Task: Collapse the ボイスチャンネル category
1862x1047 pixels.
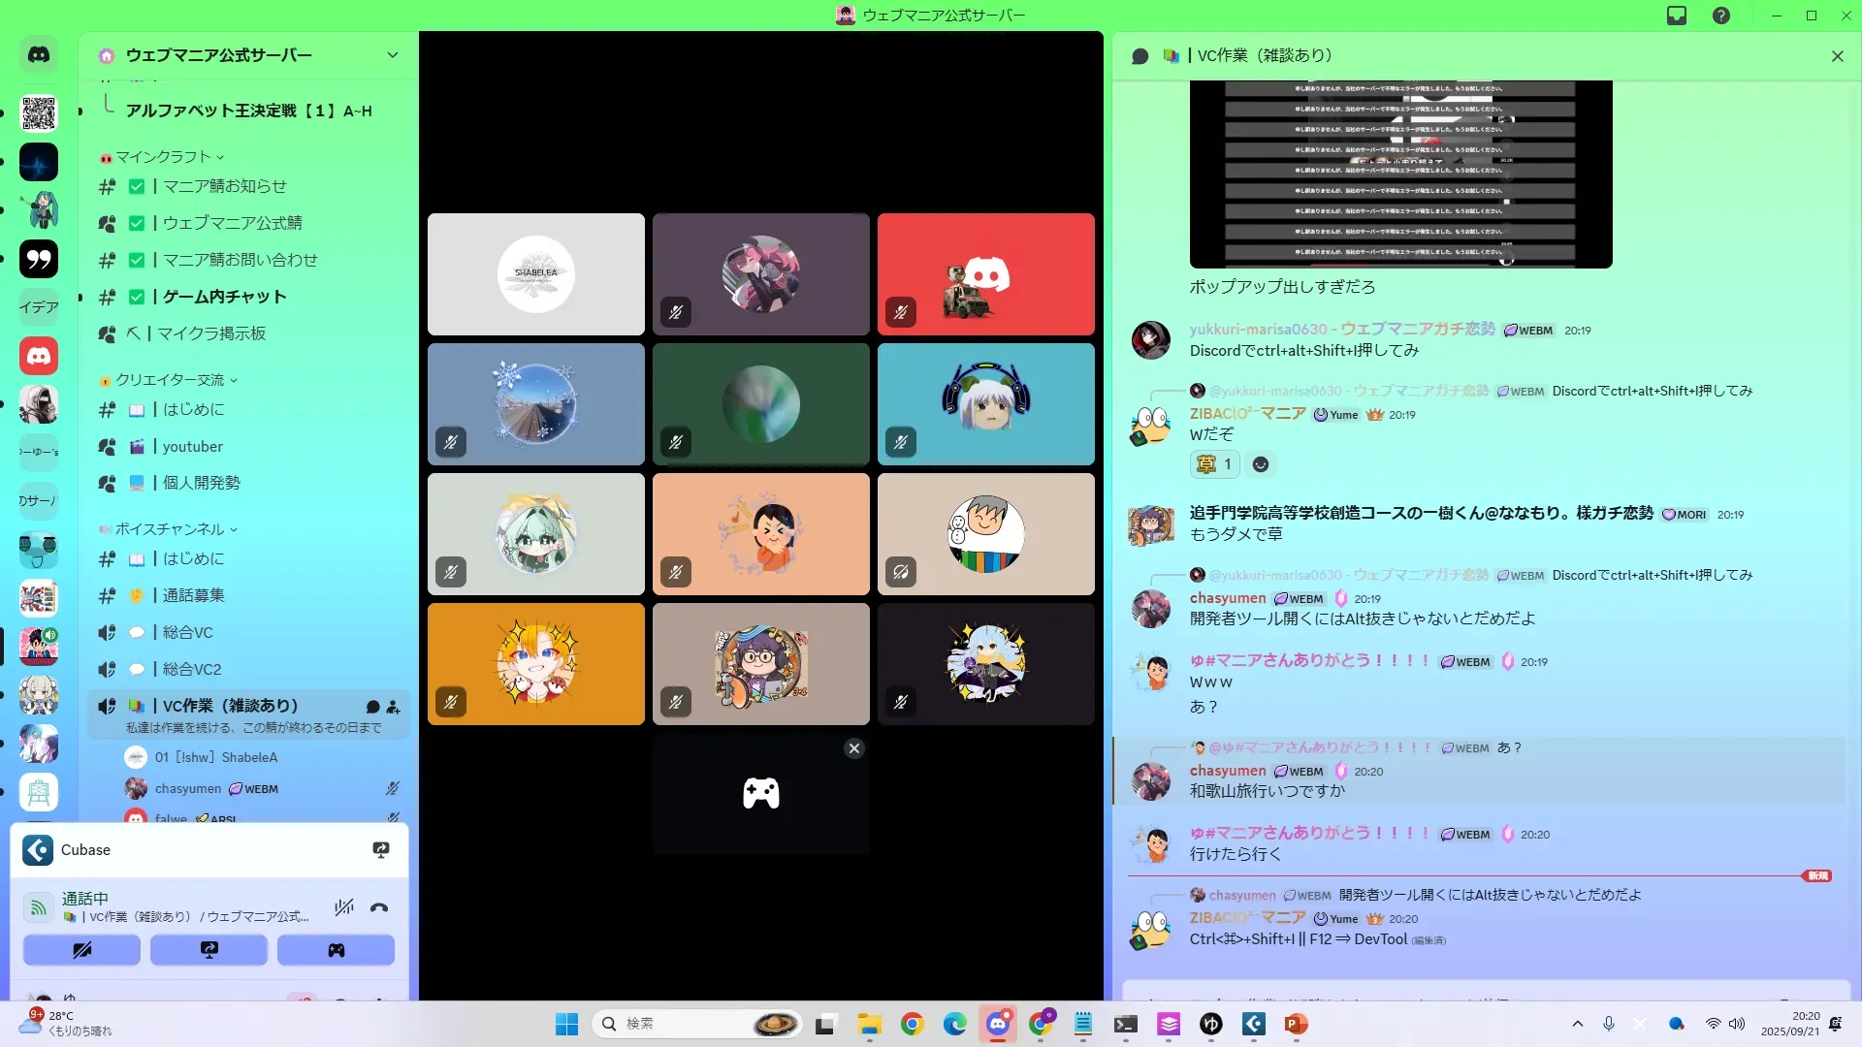Action: [x=170, y=529]
